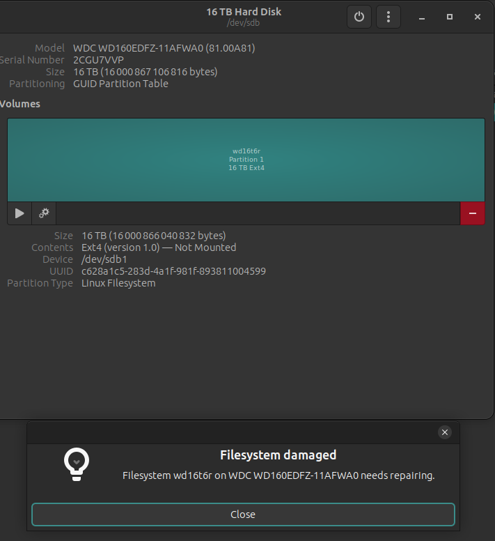Click the "16 TB Hard Disk" window title
The width and height of the screenshot is (495, 541).
[244, 12]
